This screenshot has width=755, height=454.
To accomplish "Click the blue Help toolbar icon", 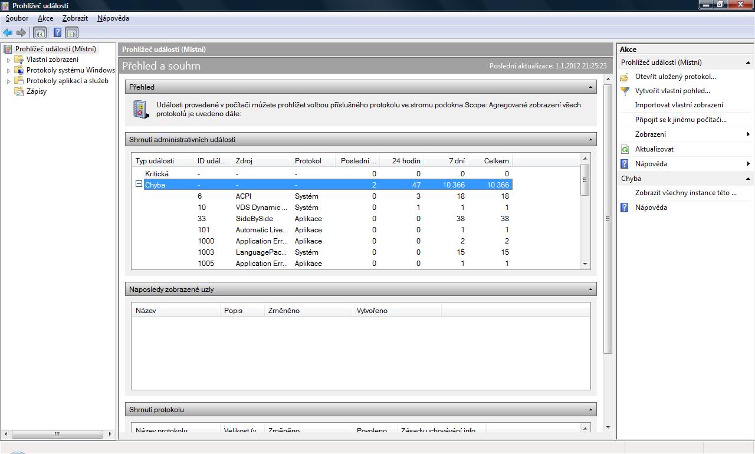I will 58,33.
